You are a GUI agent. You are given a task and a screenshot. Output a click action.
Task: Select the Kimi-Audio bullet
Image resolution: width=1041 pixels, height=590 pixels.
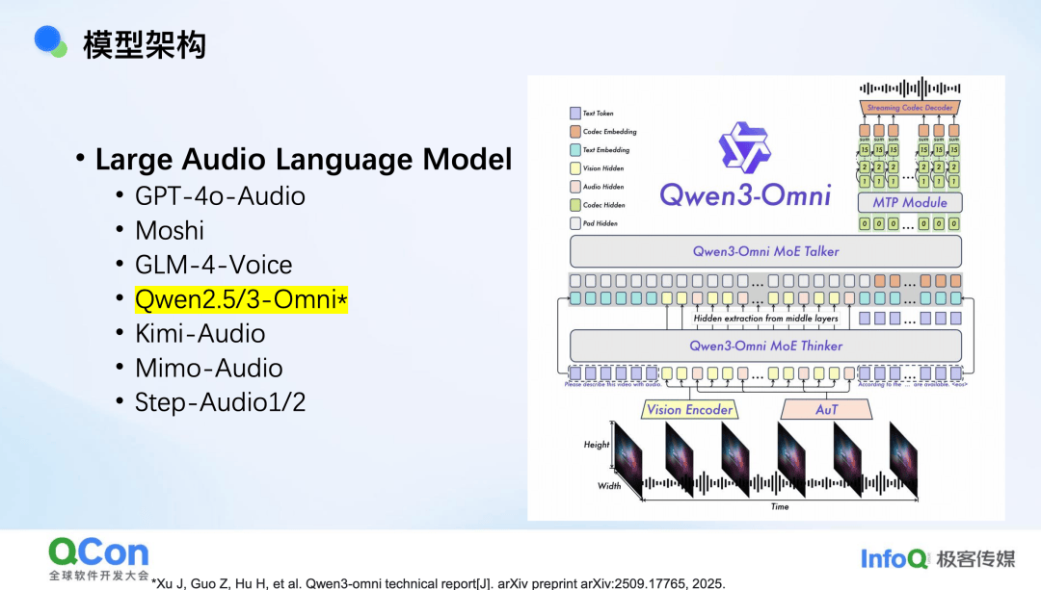[x=200, y=333]
